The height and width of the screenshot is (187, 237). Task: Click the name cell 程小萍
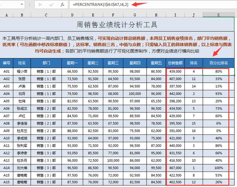pos(22,71)
